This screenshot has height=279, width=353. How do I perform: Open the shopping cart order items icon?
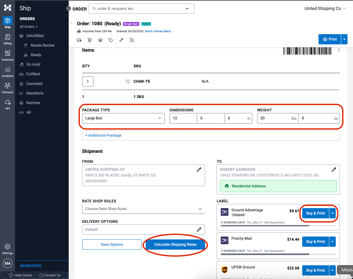point(90,40)
